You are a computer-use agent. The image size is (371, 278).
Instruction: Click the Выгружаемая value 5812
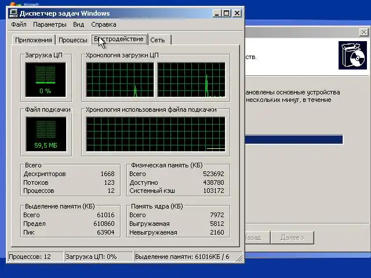click(217, 224)
